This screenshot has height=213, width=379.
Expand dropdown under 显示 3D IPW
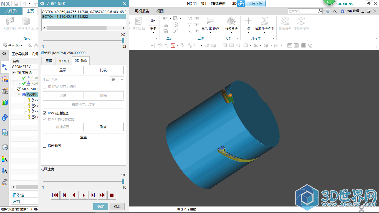click(x=210, y=32)
